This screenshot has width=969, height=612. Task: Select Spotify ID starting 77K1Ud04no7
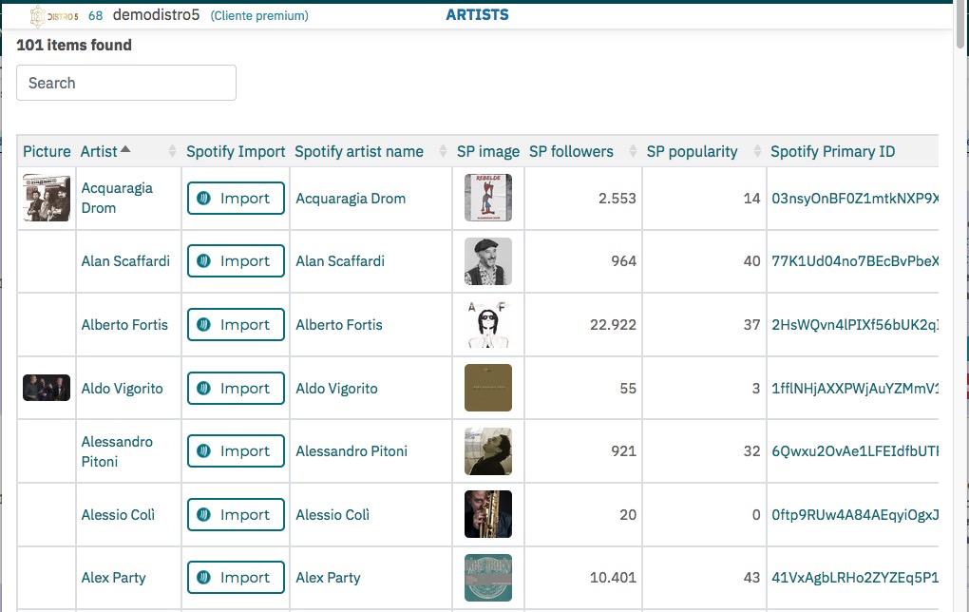pyautogui.click(x=855, y=261)
